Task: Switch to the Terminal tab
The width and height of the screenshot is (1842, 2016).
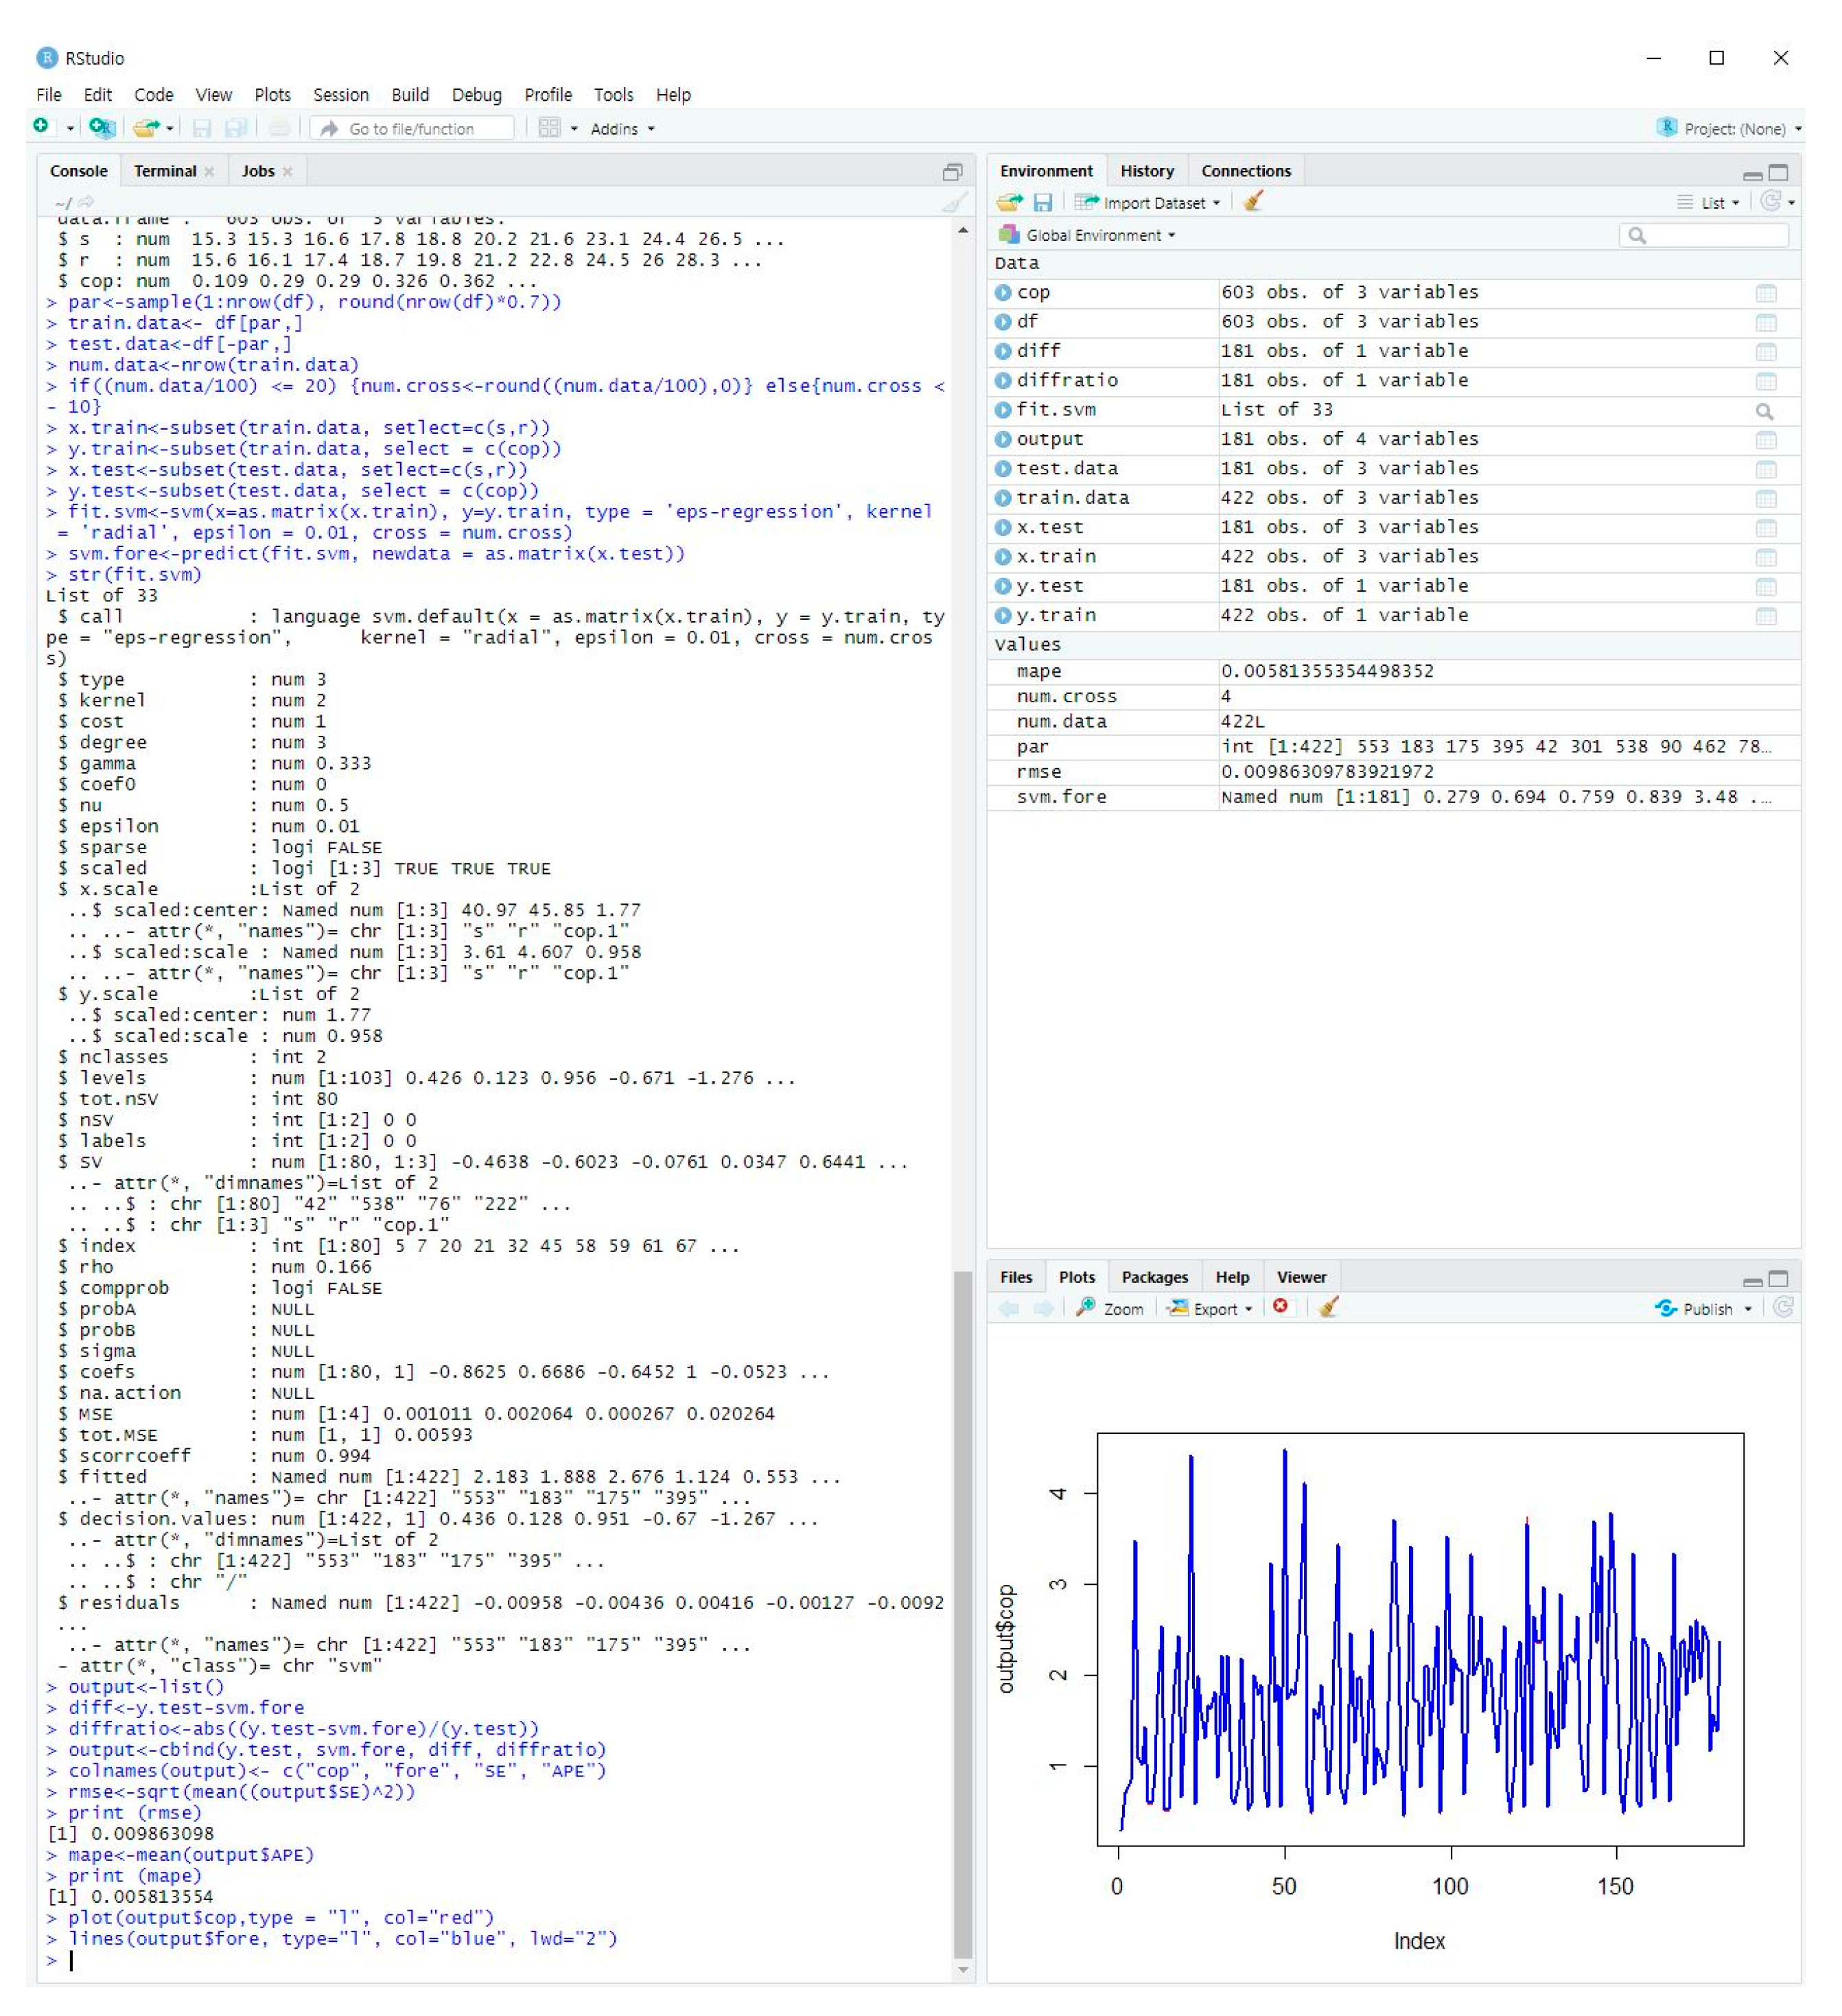Action: point(166,171)
